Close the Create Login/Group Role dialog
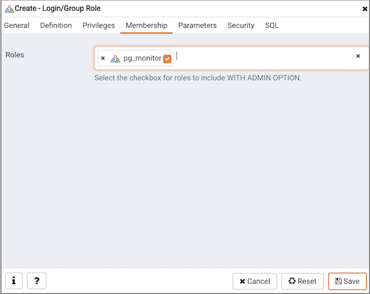 [x=364, y=9]
